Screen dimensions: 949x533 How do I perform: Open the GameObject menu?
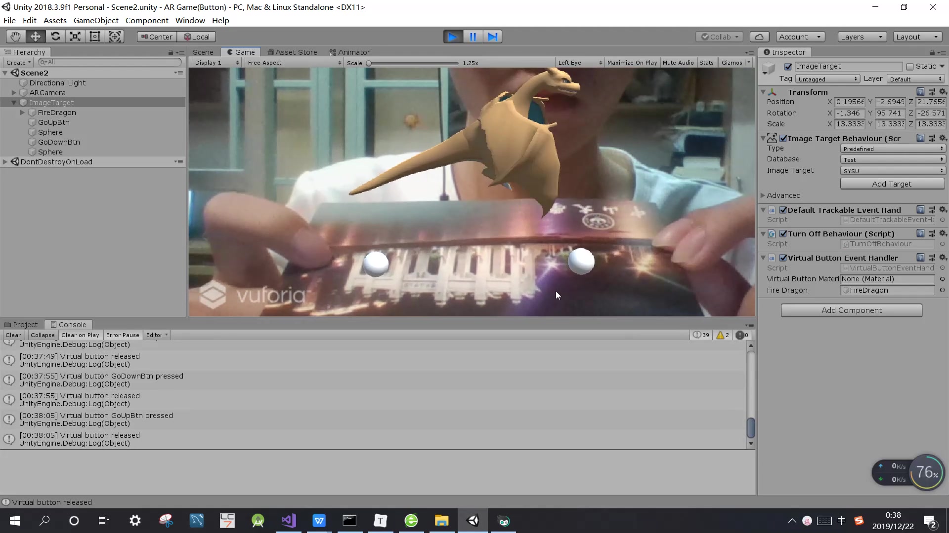[96, 20]
